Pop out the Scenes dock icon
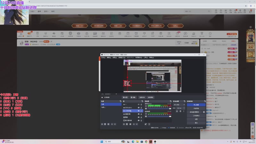The image size is (256, 144). point(121,101)
